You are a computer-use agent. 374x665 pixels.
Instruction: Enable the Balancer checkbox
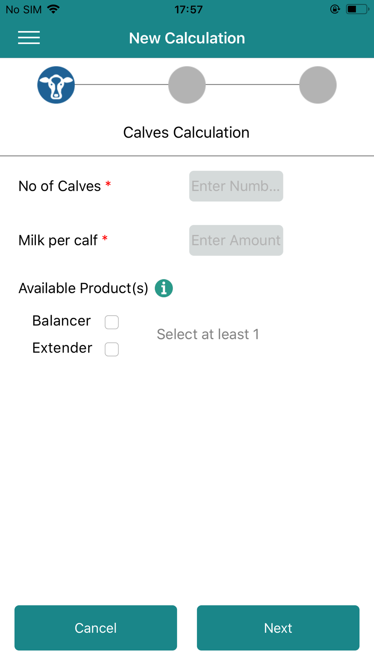coord(112,322)
